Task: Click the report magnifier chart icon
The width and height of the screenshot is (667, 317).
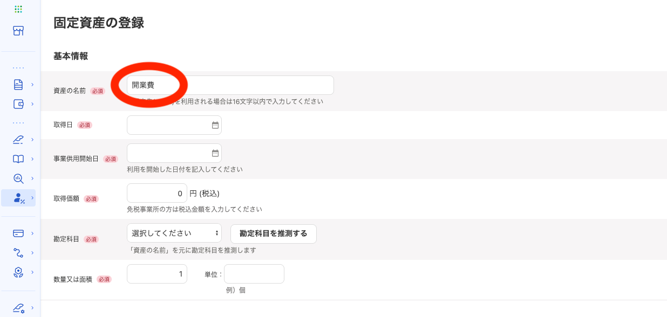Action: click(x=19, y=178)
